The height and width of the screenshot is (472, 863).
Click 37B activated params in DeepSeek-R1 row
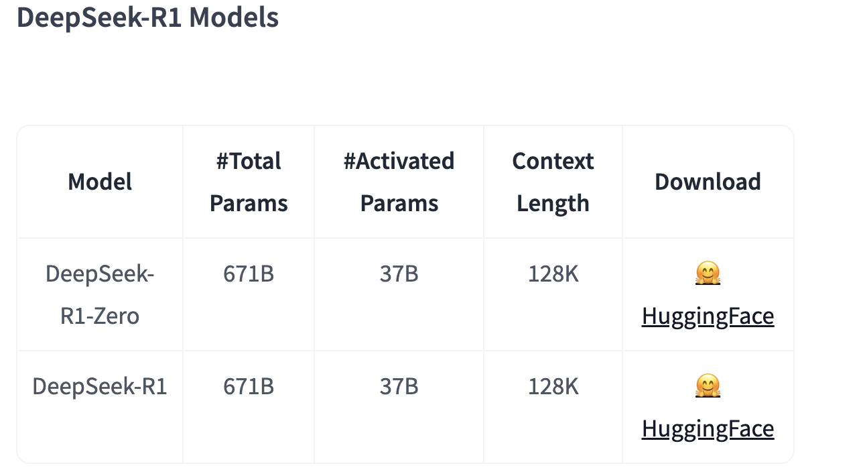click(x=399, y=387)
